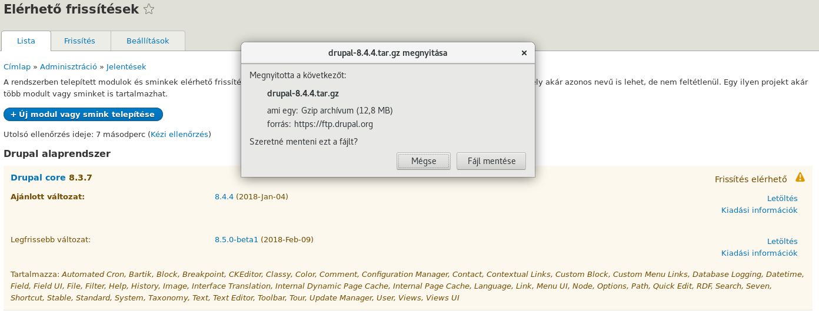Image resolution: width=819 pixels, height=311 pixels.
Task: Click Letöltés for the 8.5.0-beta1 release
Action: click(x=783, y=242)
